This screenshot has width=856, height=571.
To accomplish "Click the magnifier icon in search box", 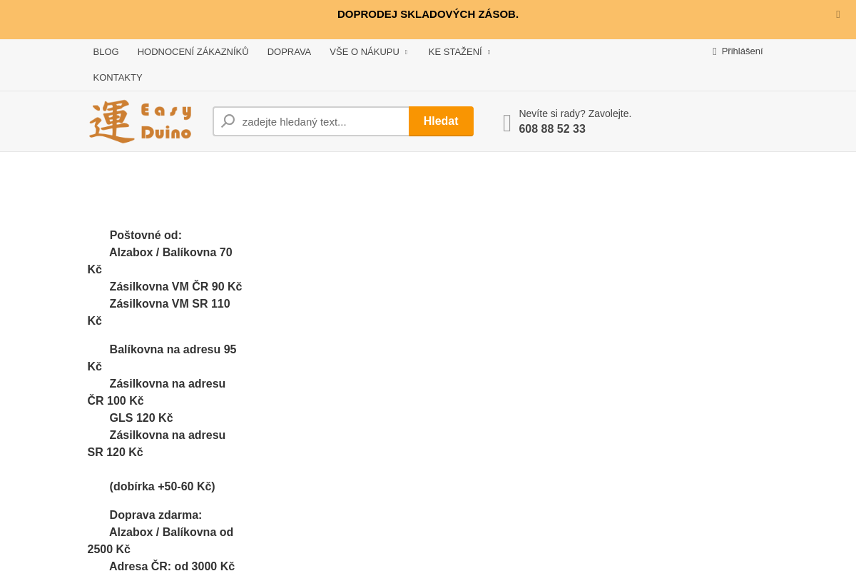I will coord(228,121).
